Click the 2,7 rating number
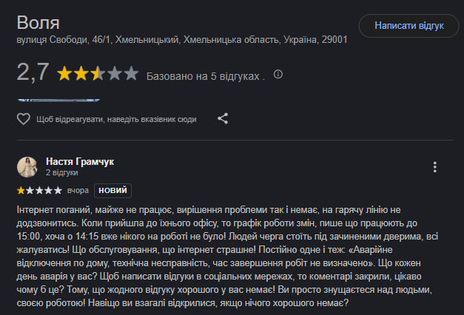464x315 pixels. [x=33, y=73]
